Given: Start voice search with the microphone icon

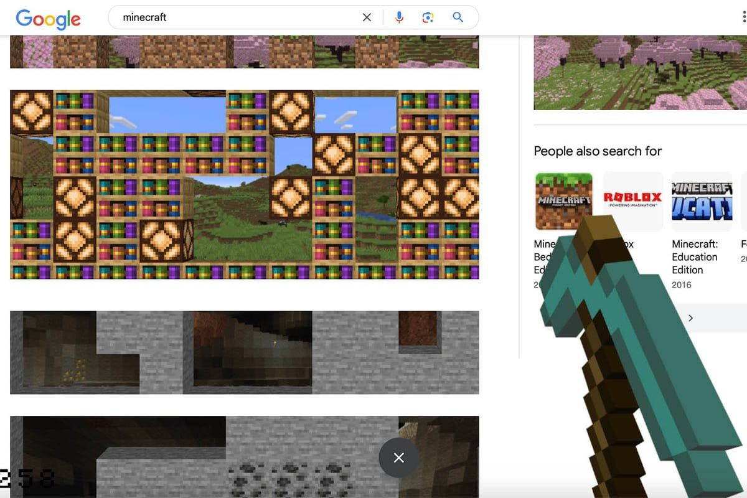Looking at the screenshot, I should 400,17.
